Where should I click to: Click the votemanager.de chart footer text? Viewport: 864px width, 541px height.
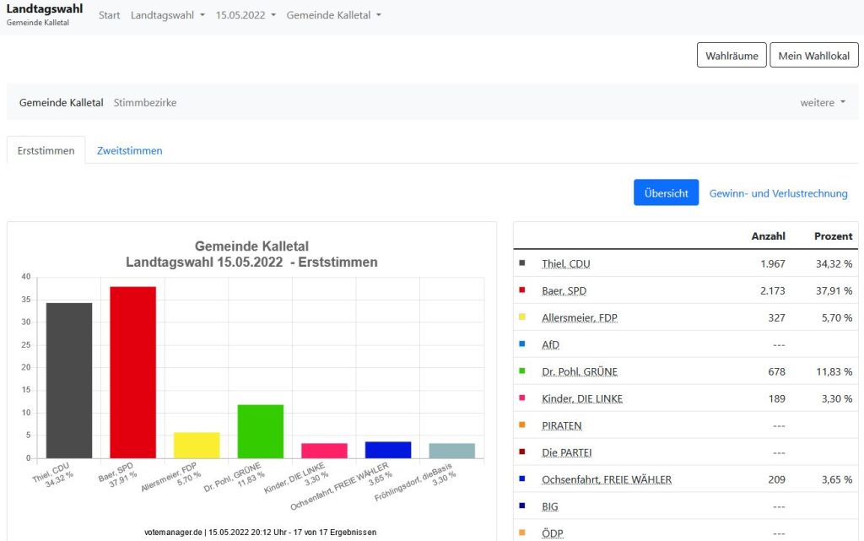coord(261,533)
